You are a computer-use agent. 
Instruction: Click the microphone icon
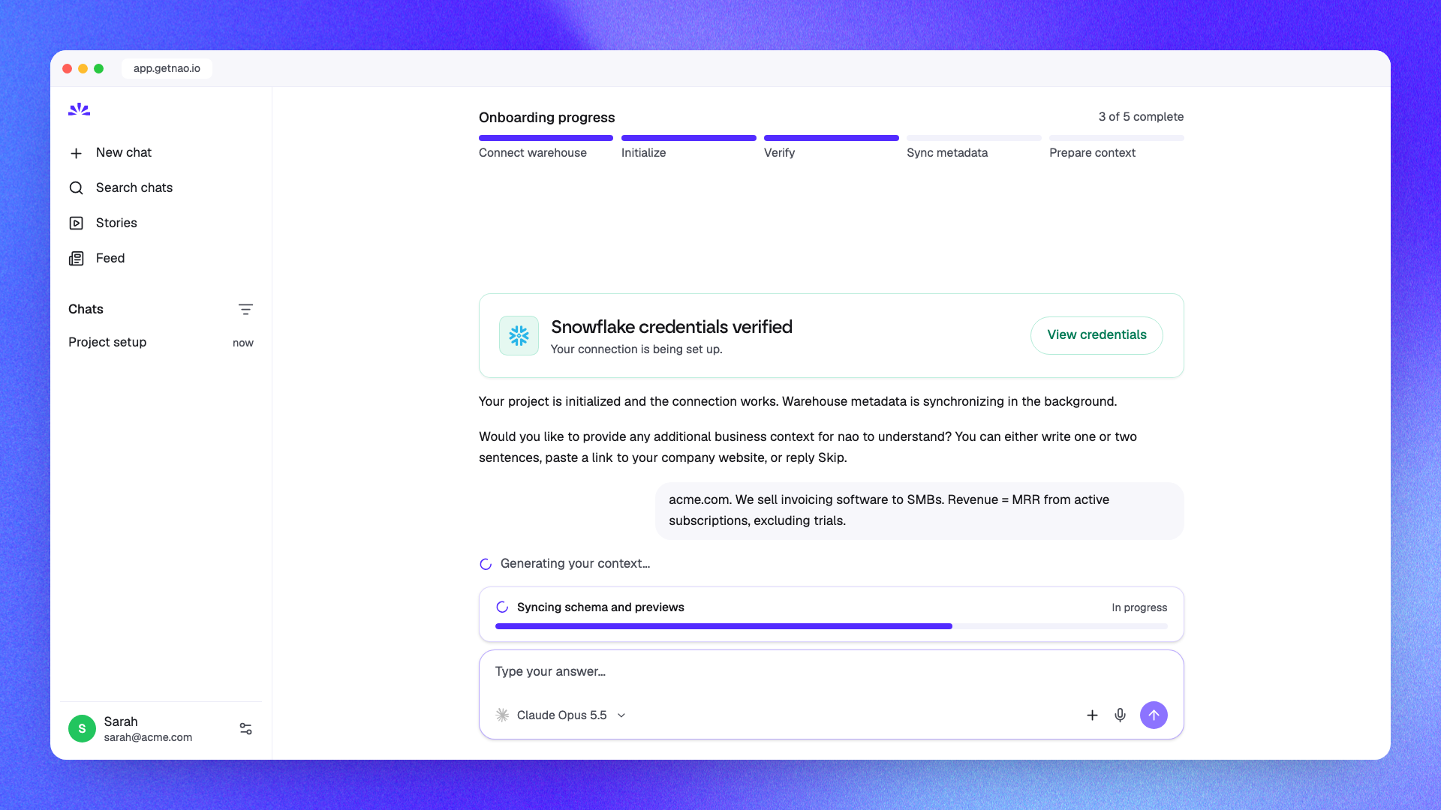coord(1120,715)
